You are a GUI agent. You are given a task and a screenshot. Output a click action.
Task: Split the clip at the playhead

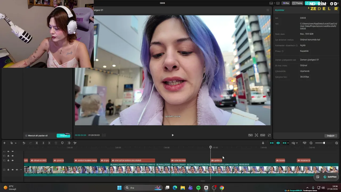point(37,143)
